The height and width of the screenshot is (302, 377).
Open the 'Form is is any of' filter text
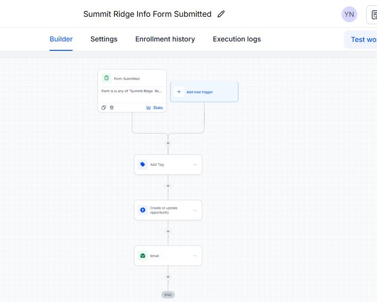[x=132, y=91]
